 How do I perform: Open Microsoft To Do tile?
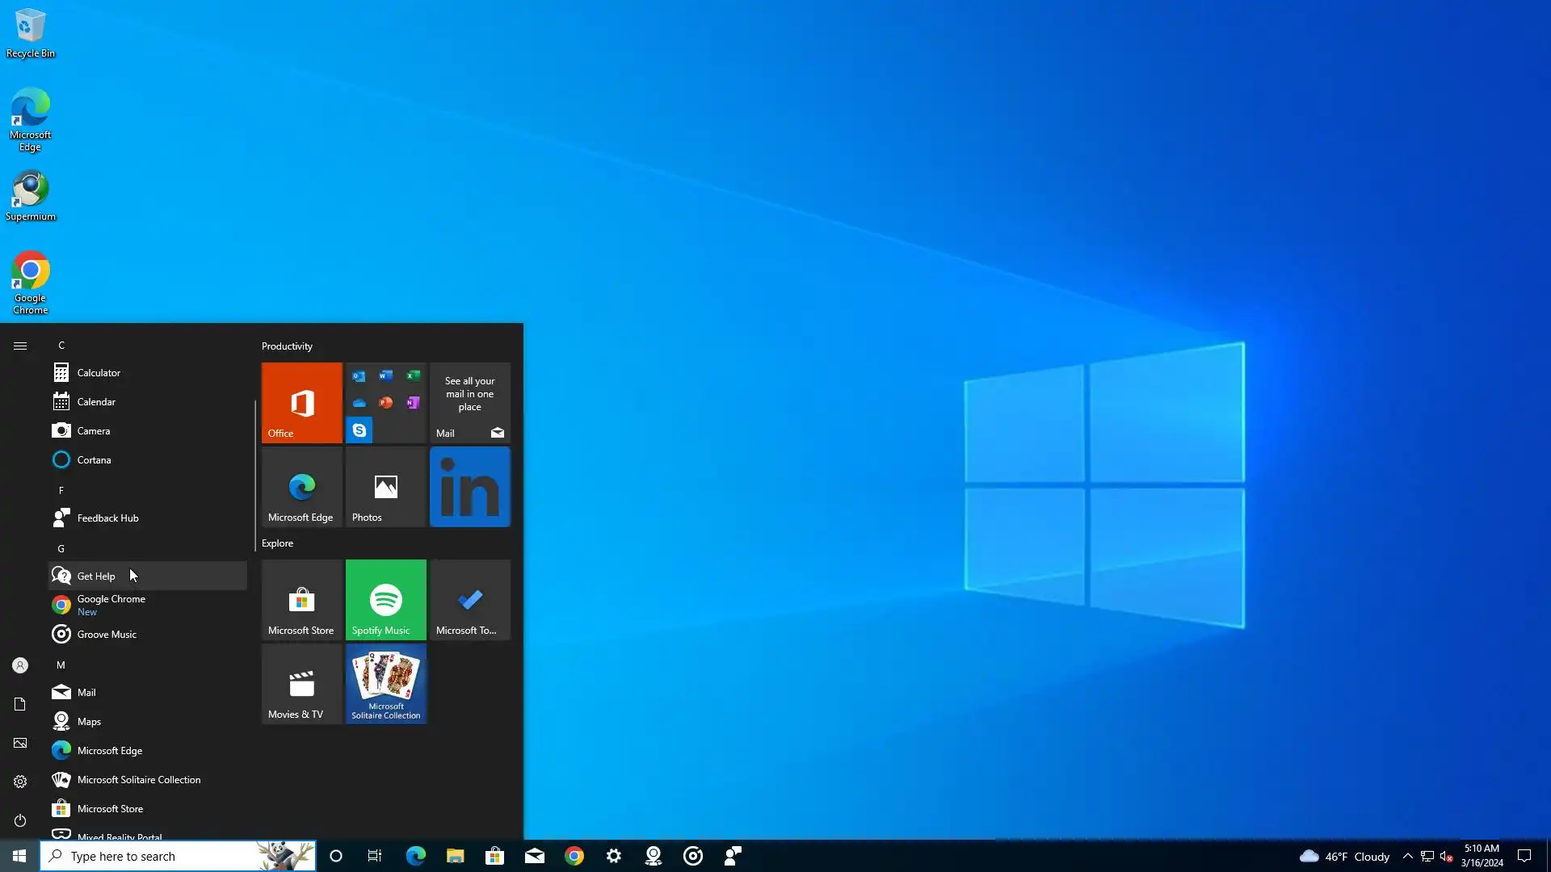pyautogui.click(x=469, y=599)
